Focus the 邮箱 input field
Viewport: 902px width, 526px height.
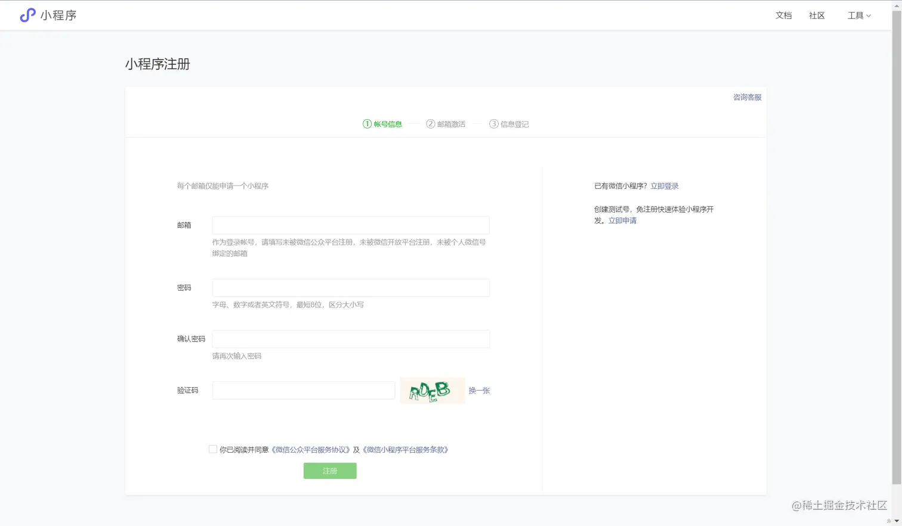[x=351, y=225]
